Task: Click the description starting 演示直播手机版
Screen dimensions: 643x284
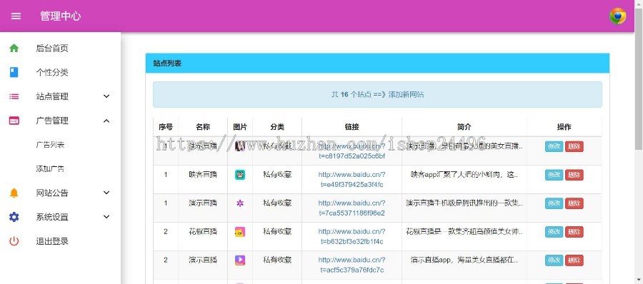Action: (x=464, y=203)
